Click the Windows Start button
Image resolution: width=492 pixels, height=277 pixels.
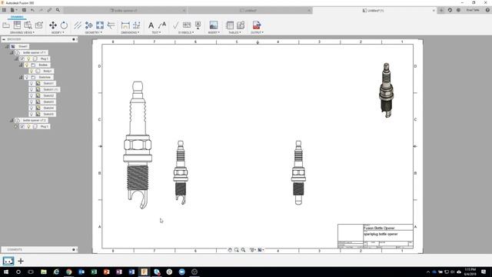pos(5,272)
